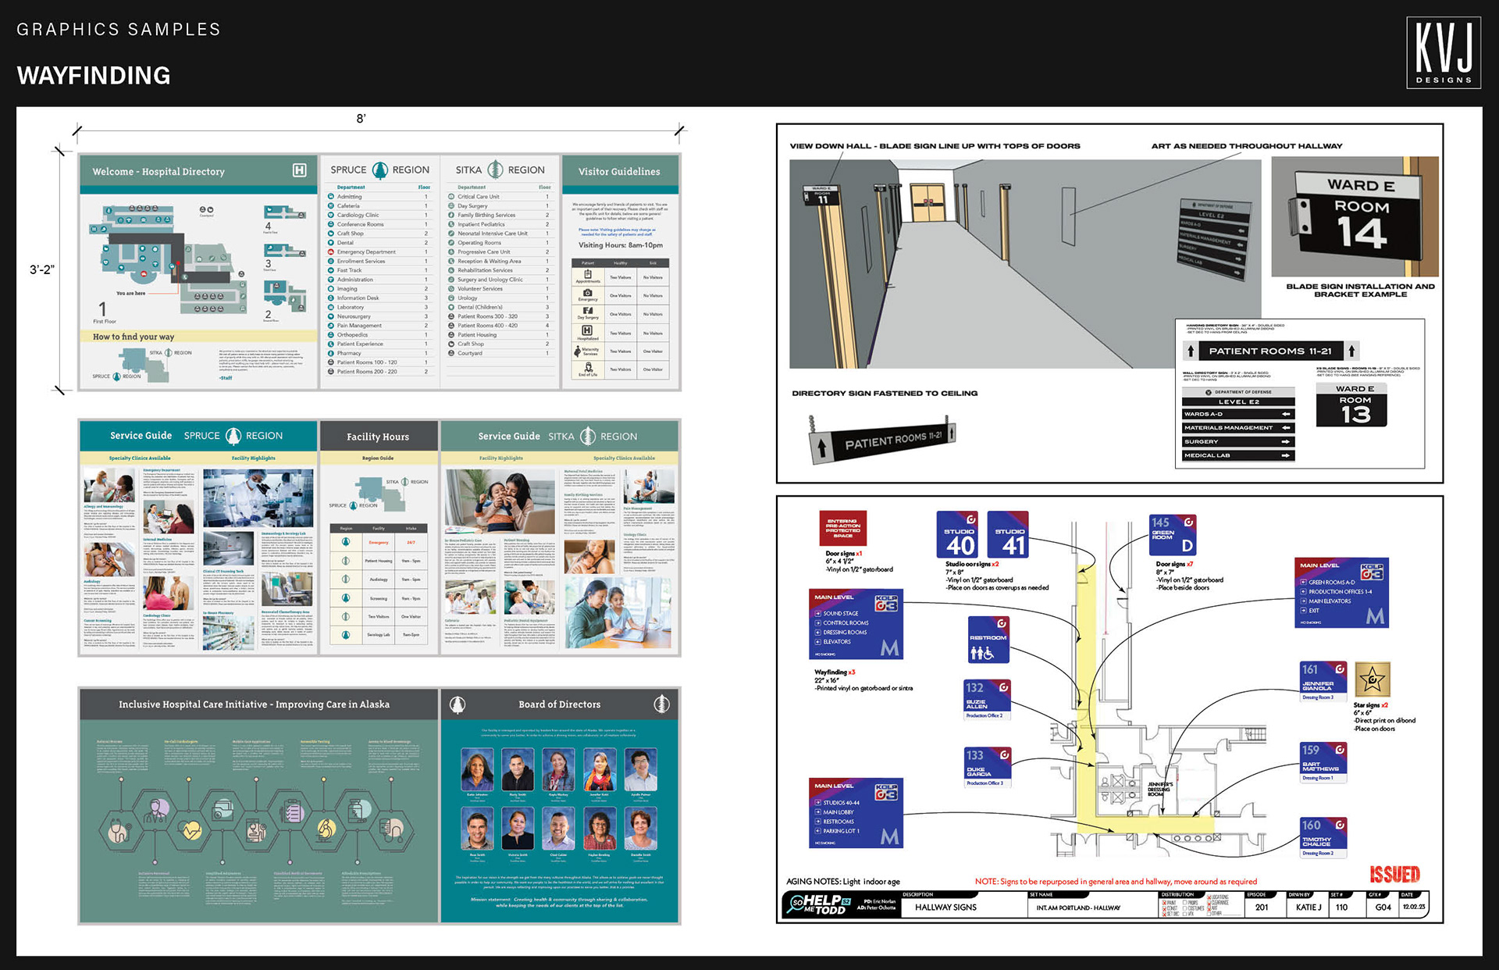Click the red ISSUED stamp
Image resolution: width=1499 pixels, height=970 pixels.
point(1394,874)
